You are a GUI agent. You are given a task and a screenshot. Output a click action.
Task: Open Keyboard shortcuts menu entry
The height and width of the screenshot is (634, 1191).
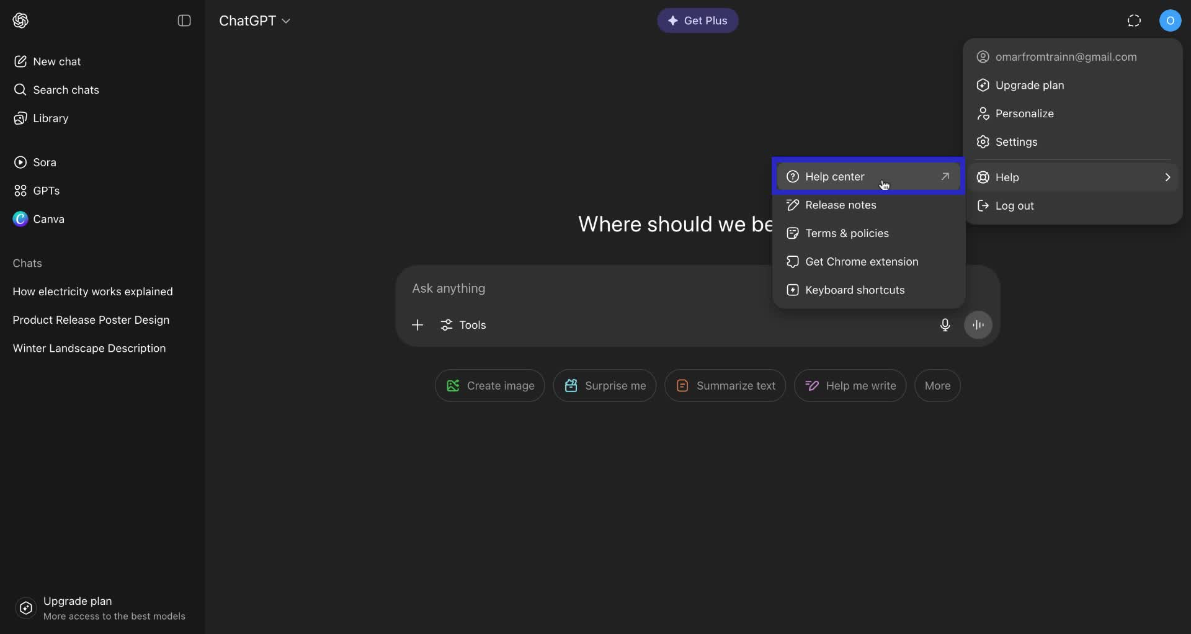(854, 290)
